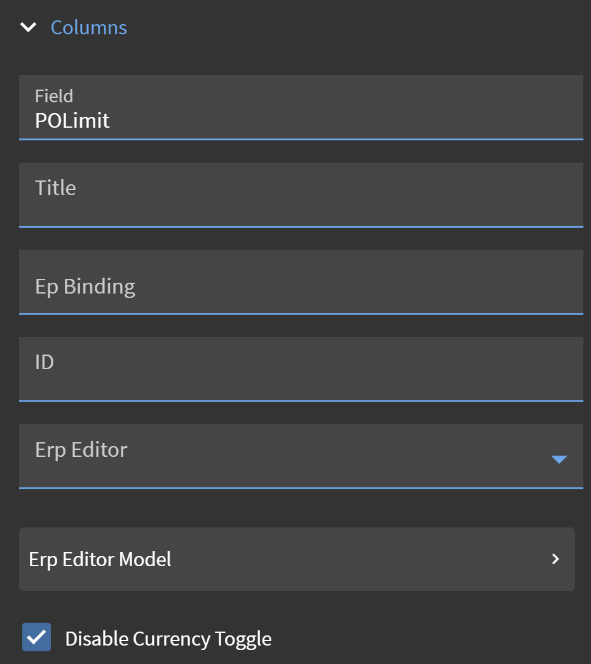Open the Erp Editor Model row

pos(297,559)
